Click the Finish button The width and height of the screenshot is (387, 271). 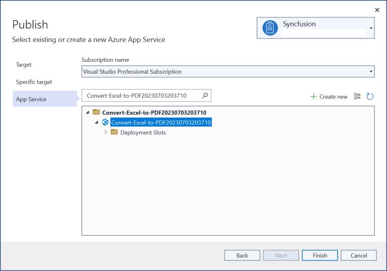[x=320, y=256]
